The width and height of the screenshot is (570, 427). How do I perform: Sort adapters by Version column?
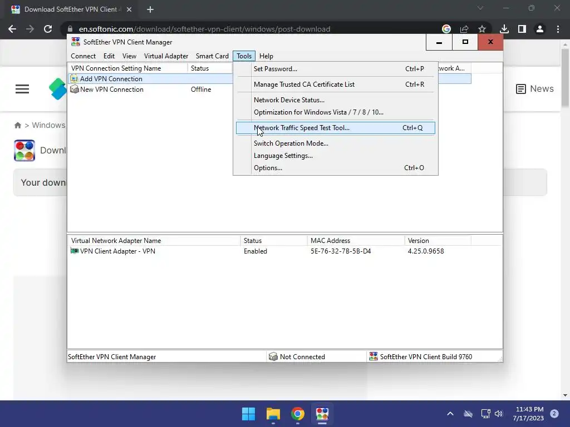[438, 240]
